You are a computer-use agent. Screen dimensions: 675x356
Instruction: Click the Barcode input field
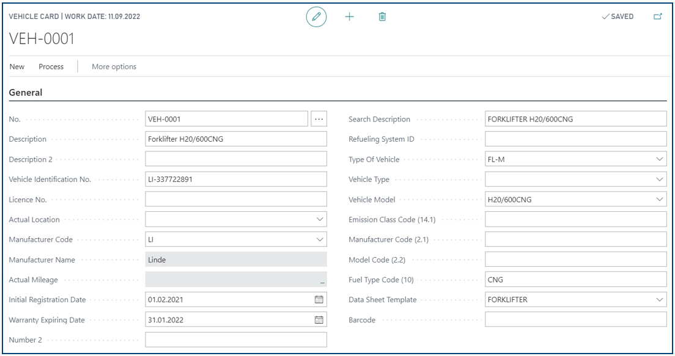pos(575,320)
